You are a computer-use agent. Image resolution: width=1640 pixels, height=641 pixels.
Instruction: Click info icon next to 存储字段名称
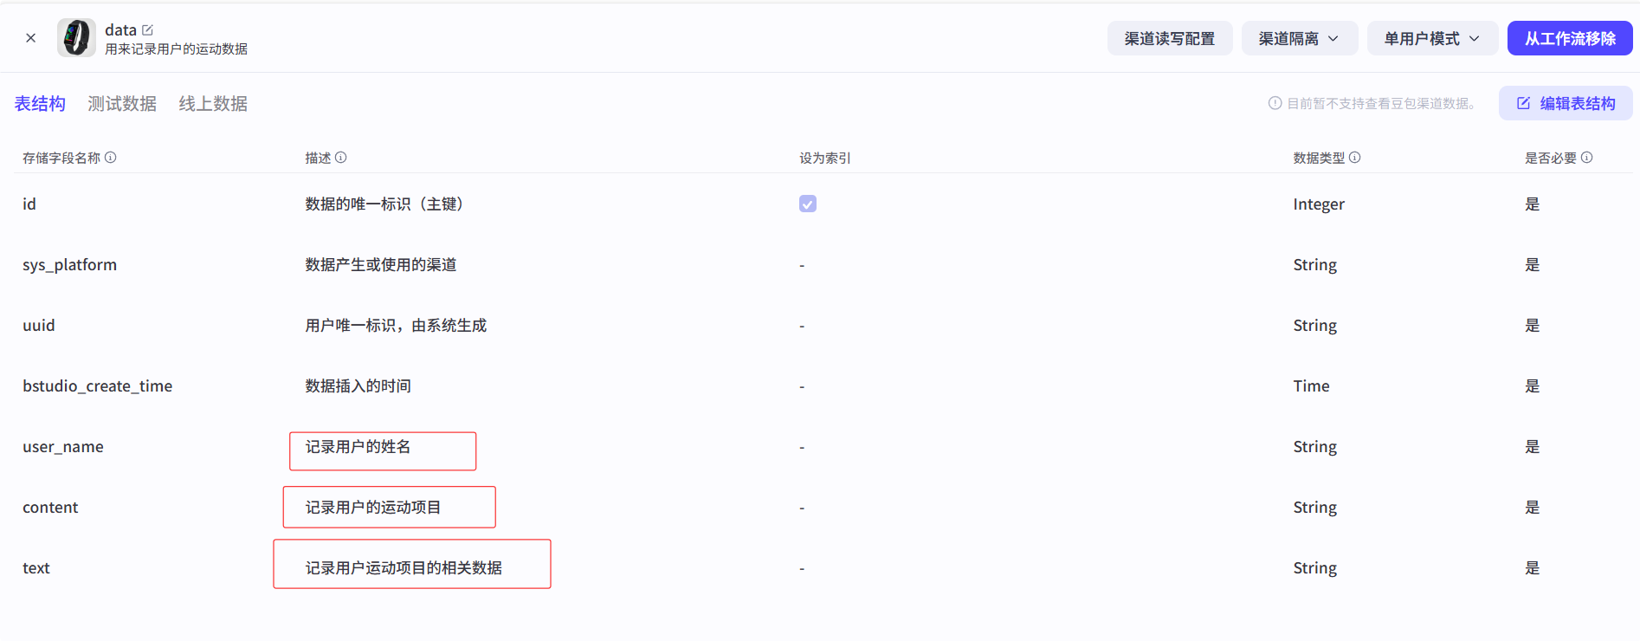111,158
